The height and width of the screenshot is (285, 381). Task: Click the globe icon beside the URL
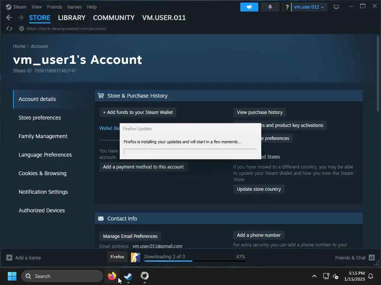tap(21, 29)
